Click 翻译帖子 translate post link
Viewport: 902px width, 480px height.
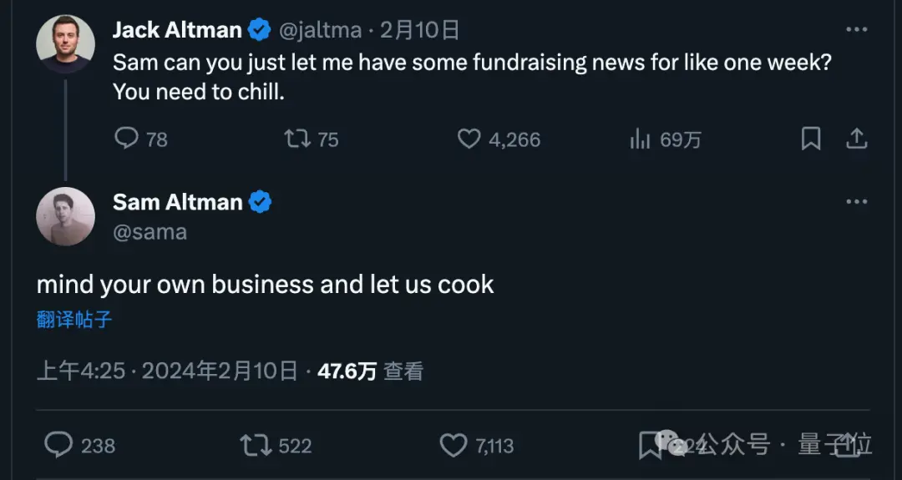(x=74, y=319)
